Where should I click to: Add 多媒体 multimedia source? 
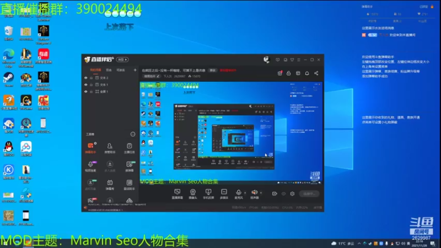[x=224, y=194]
